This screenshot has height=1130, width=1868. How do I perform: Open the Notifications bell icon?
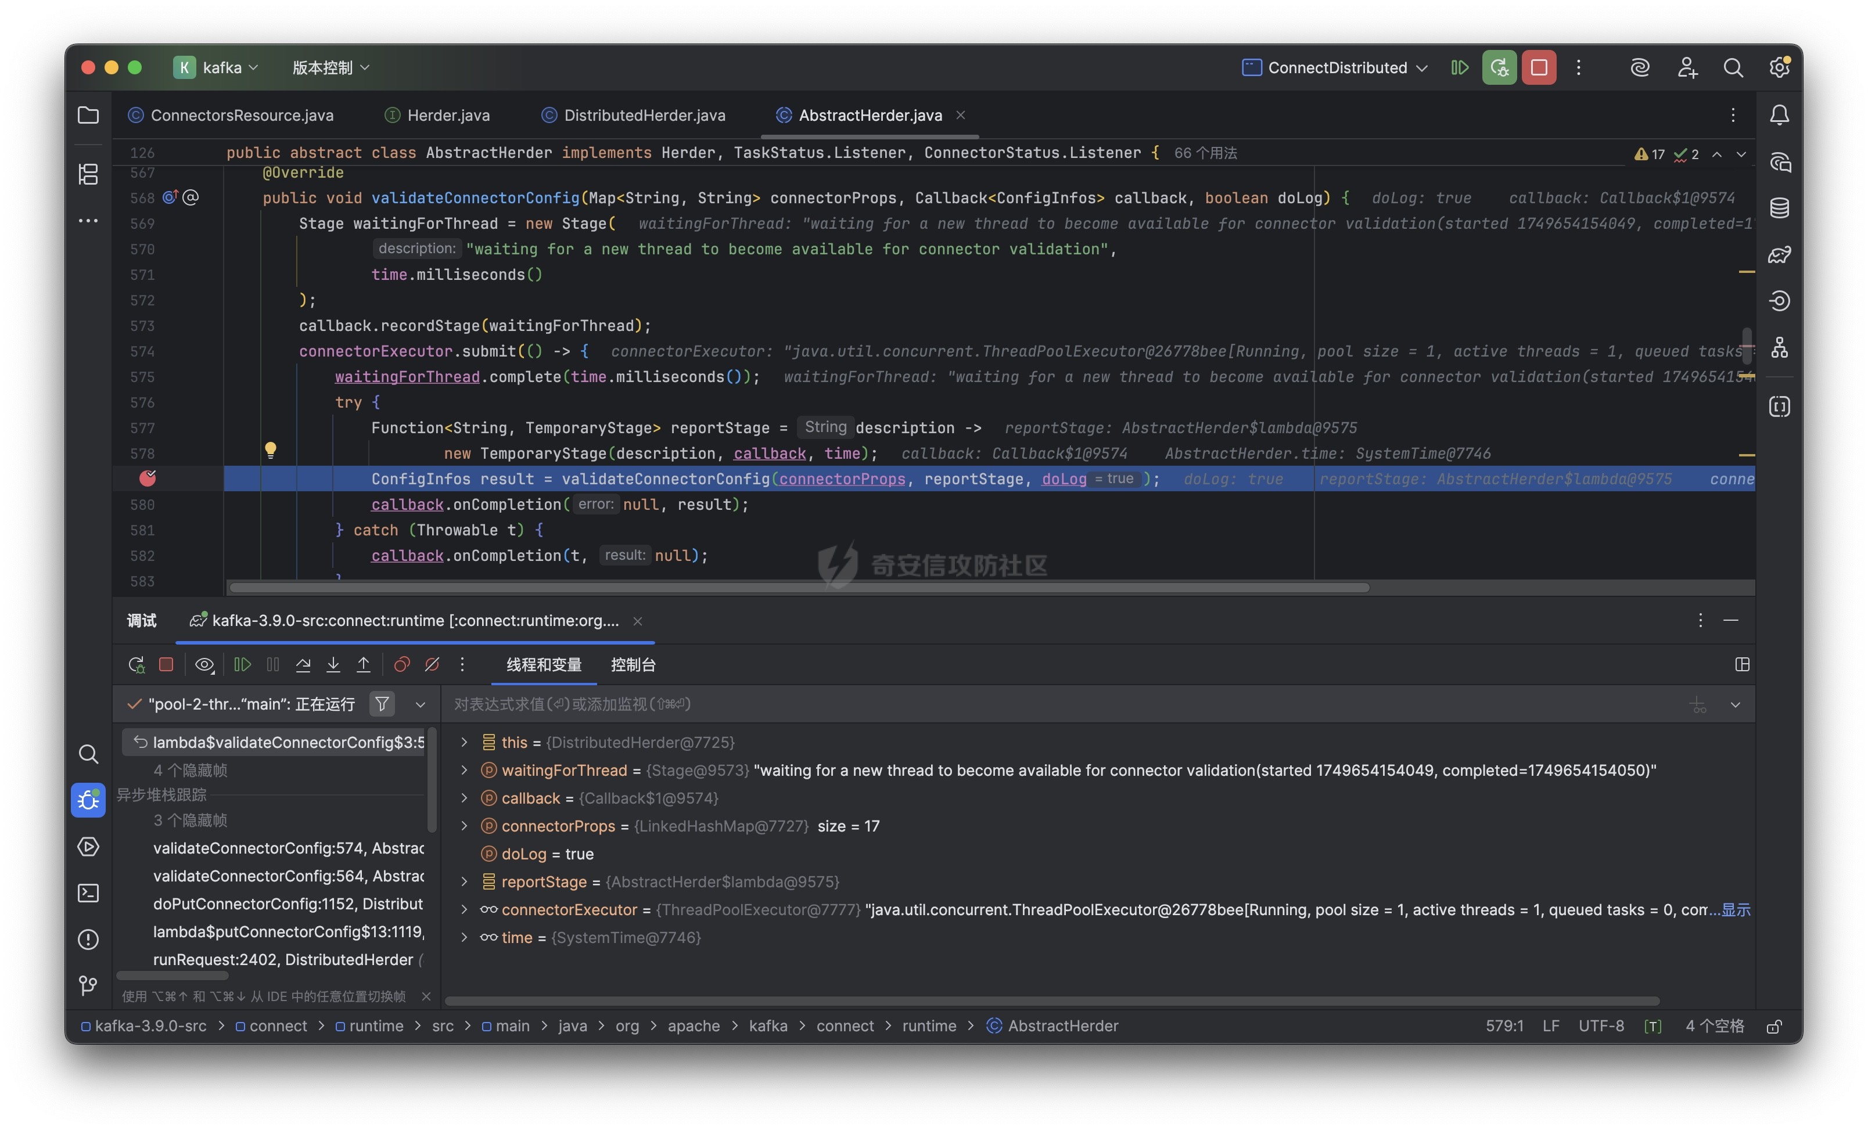[1779, 115]
